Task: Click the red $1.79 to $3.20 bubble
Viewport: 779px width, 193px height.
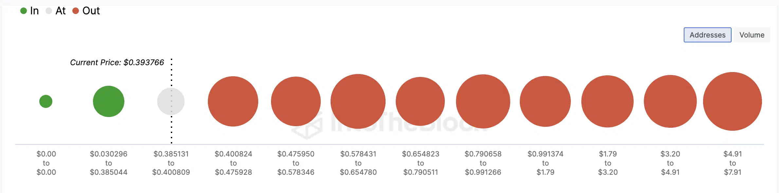Action: click(607, 101)
